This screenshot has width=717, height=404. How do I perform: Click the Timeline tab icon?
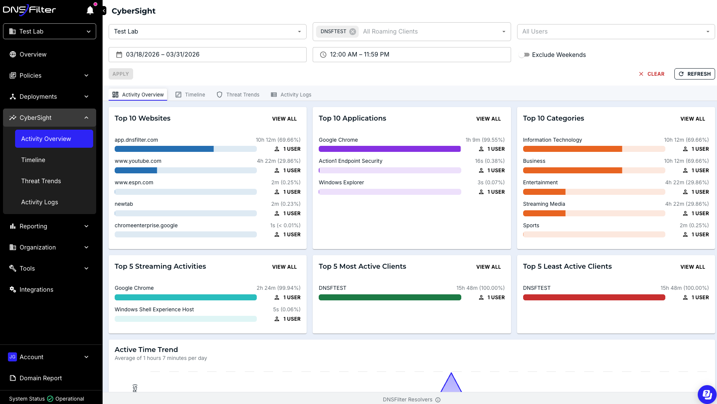pos(178,95)
